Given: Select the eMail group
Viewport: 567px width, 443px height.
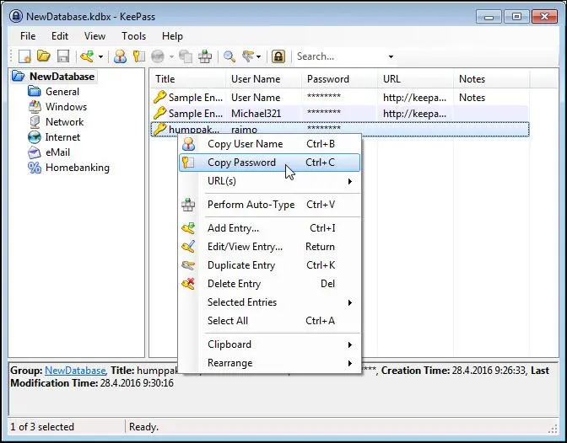Looking at the screenshot, I should click(x=57, y=152).
